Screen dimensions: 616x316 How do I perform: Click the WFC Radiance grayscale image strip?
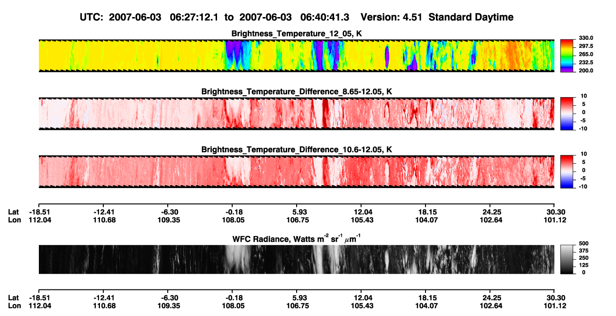296,259
